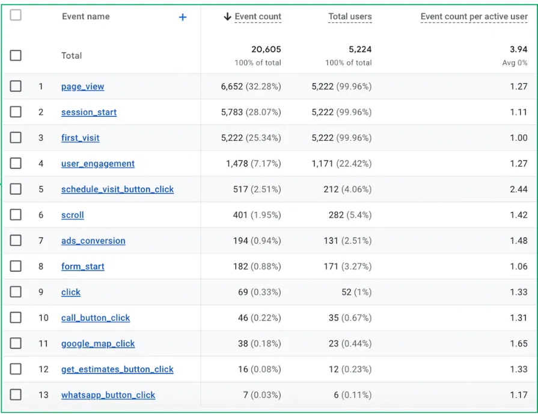Select the schedule_visit_button_click row checkbox

pos(16,189)
